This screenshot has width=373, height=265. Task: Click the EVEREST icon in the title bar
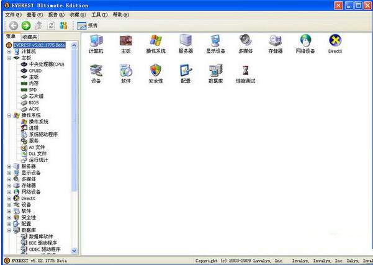7,5
